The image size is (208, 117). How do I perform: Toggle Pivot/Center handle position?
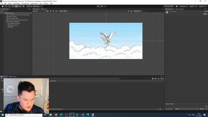pyautogui.click(x=30, y=6)
